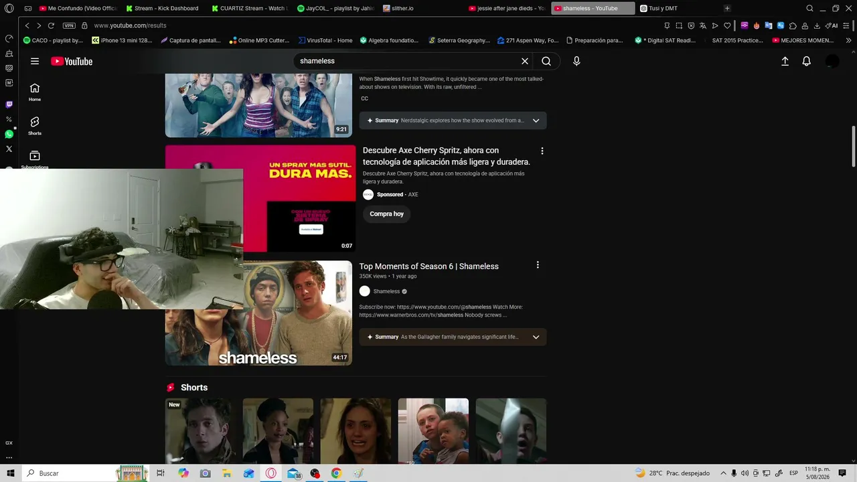This screenshot has height=482, width=857.
Task: Open the Opera menu logo button
Action: [x=9, y=9]
